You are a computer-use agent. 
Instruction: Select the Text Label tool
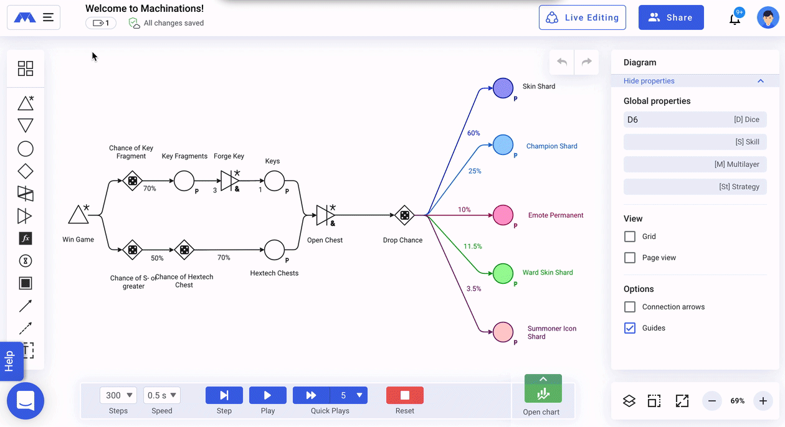[28, 350]
